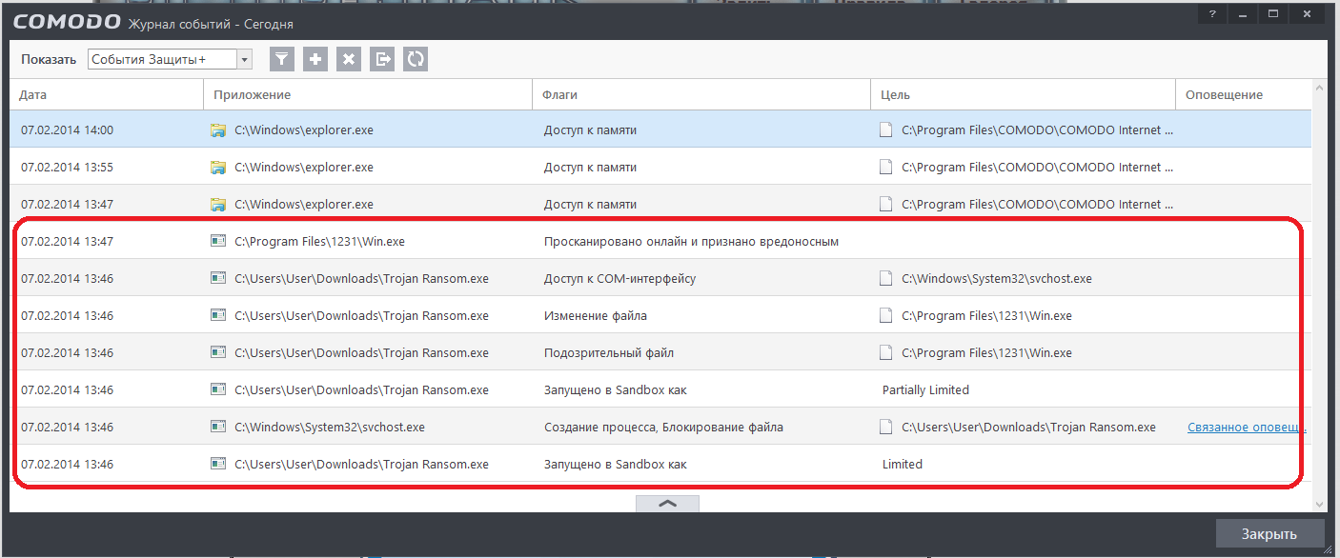
Task: Click the X clear icon in the toolbar
Action: (x=349, y=59)
